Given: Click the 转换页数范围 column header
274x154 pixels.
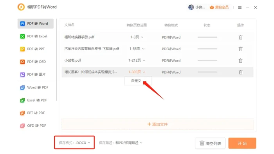Looking at the screenshot, I should [x=137, y=25].
